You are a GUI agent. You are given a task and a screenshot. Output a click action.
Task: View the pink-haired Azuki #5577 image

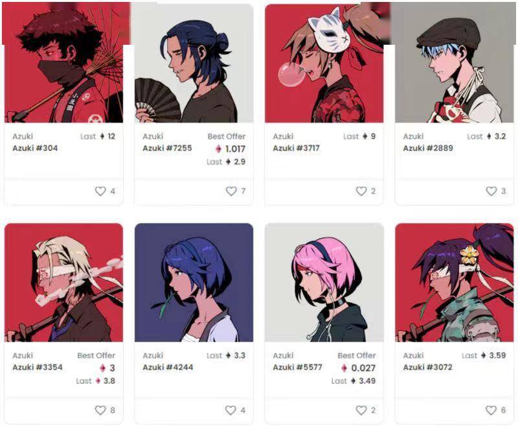tap(324, 283)
